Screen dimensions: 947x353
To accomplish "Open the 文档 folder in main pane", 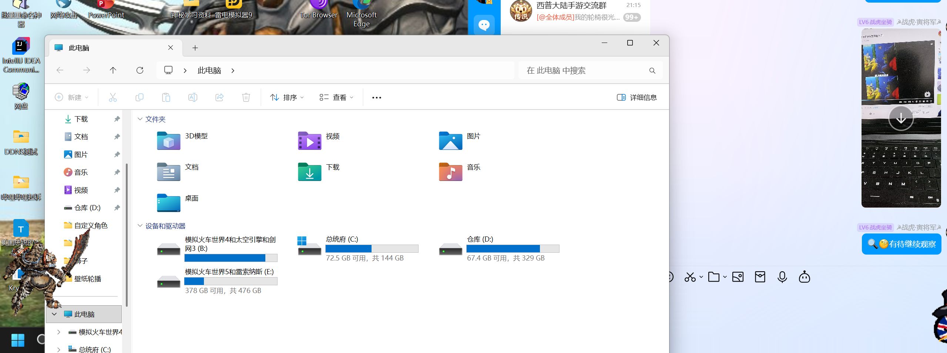I will (x=178, y=172).
